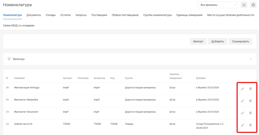Open the clock history icon in the header
This screenshot has width=259, height=135.
[253, 5]
